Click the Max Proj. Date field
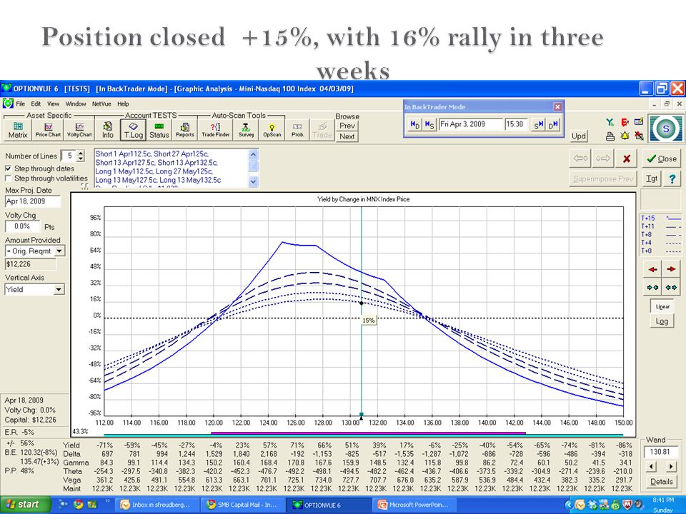Screen dimensions: 686x514 click(x=33, y=201)
